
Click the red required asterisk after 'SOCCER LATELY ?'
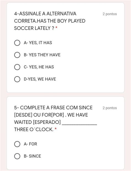(56, 27)
